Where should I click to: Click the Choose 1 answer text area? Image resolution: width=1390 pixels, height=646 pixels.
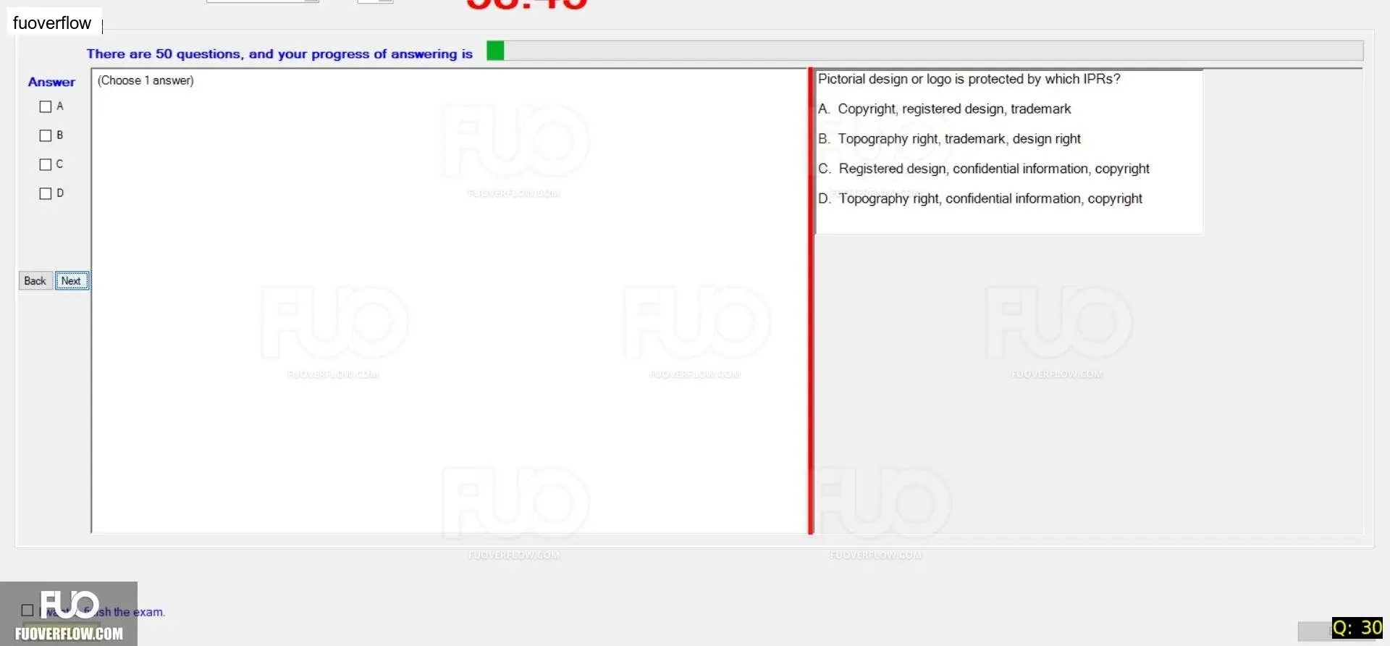coord(146,80)
